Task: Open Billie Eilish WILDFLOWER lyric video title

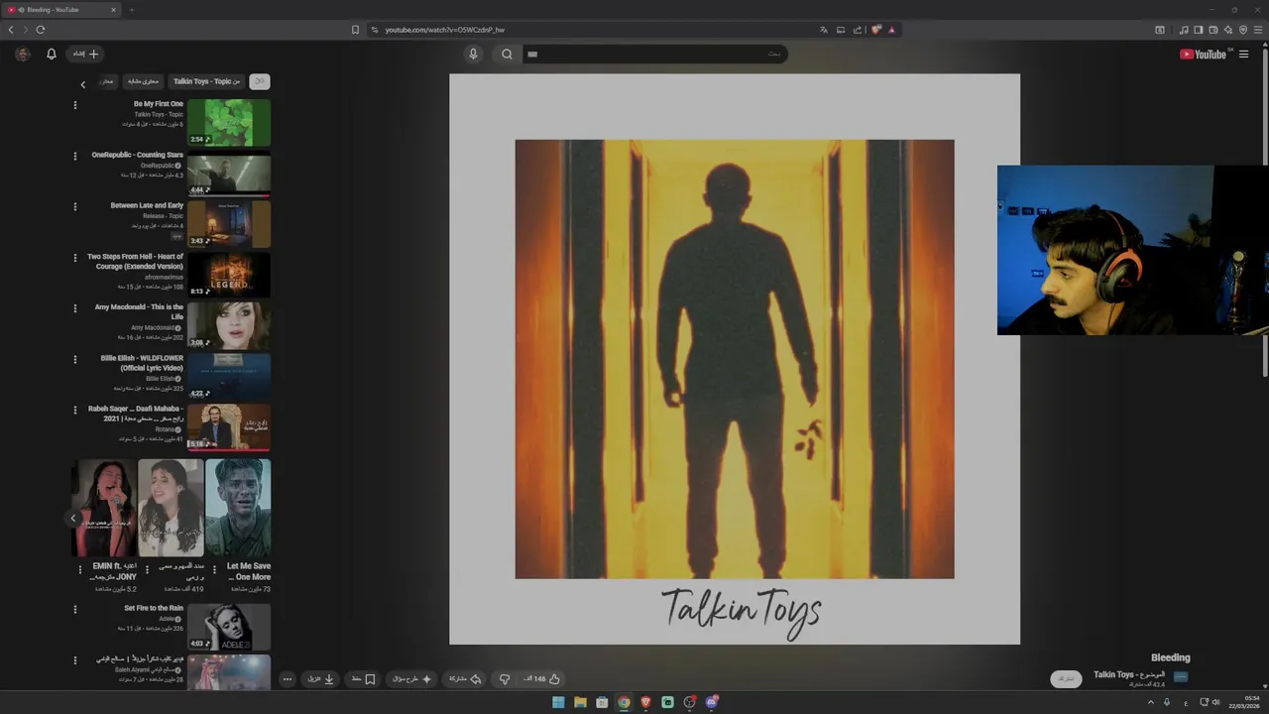Action: pos(142,363)
